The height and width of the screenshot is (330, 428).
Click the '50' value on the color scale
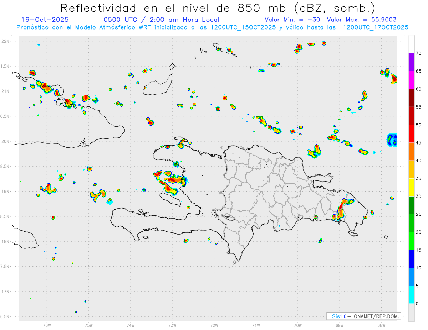(419, 125)
